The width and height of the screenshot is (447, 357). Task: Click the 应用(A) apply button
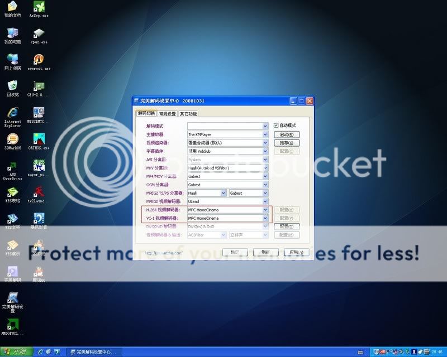296,252
